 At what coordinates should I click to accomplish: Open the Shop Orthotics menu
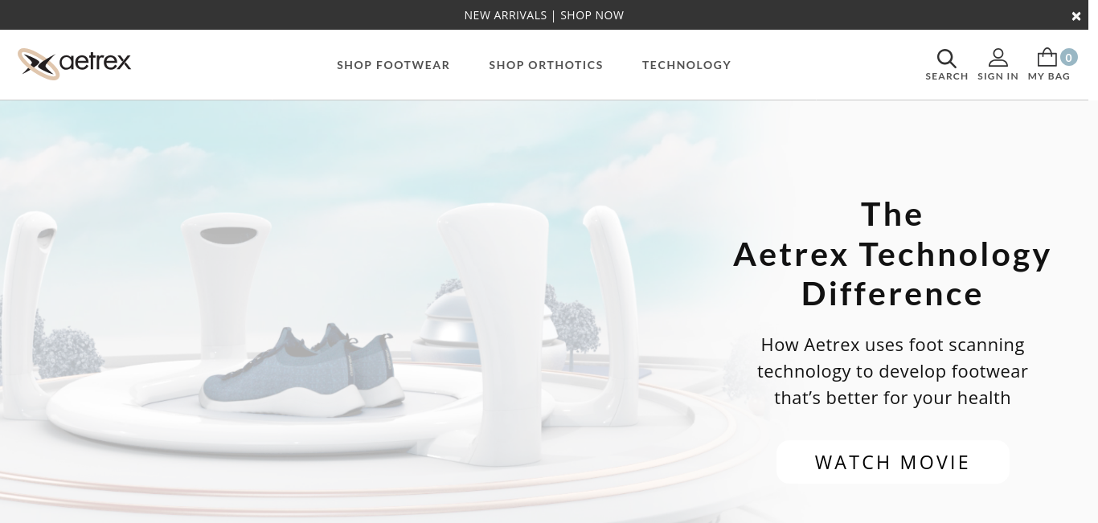(546, 65)
